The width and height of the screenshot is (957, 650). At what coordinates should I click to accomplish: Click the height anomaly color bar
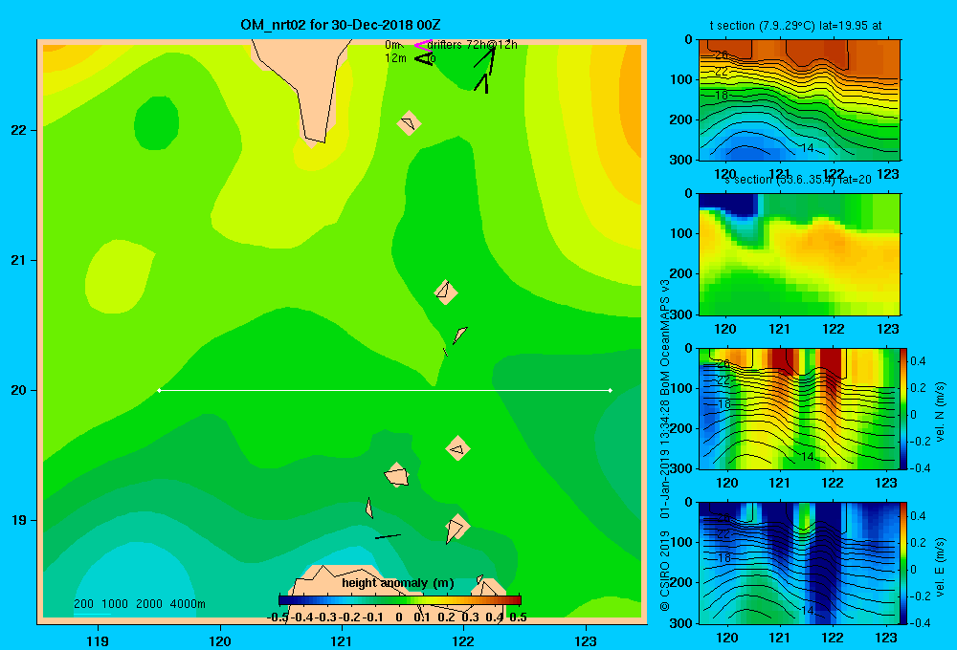(x=400, y=600)
